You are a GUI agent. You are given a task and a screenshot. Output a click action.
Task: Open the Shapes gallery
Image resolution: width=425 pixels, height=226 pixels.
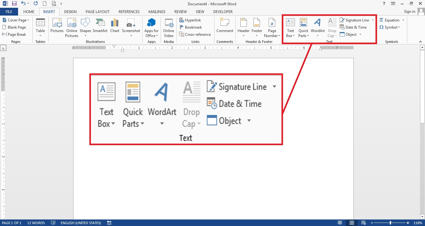[x=85, y=27]
